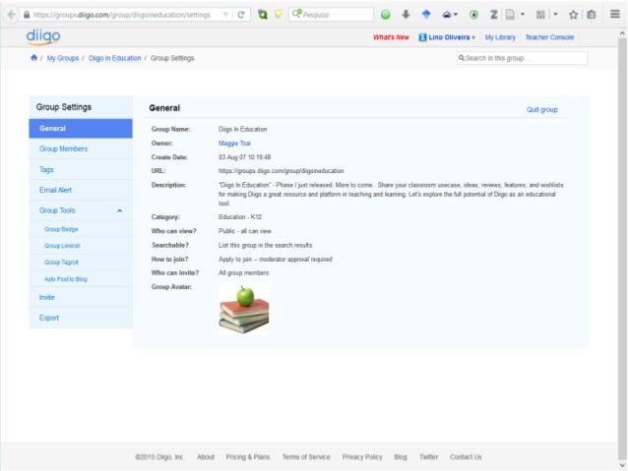Click the scrollbar down arrow
The image size is (628, 471).
(622, 465)
